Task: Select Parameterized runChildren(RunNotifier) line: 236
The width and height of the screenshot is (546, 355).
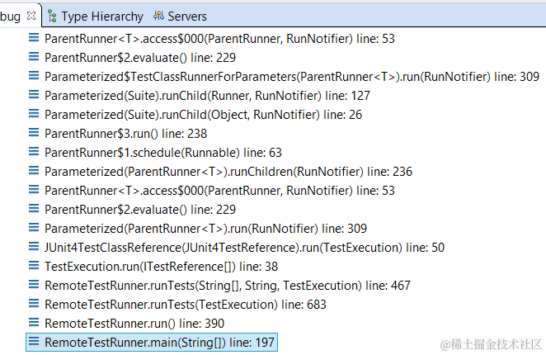Action: tap(228, 172)
